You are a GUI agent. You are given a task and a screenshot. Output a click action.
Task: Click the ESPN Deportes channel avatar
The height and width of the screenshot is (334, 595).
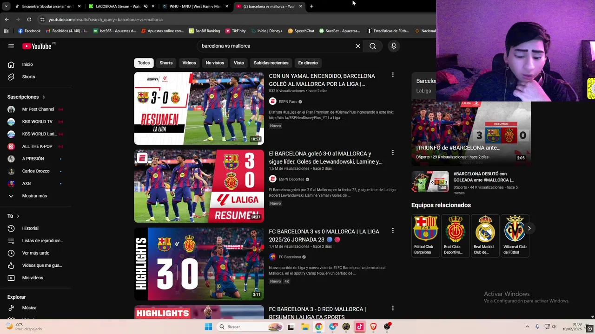[273, 179]
